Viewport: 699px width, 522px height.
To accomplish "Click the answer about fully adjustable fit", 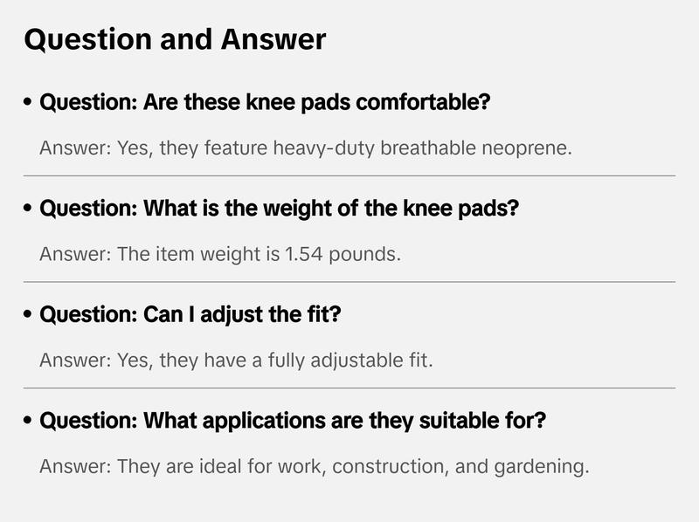I will click(236, 360).
